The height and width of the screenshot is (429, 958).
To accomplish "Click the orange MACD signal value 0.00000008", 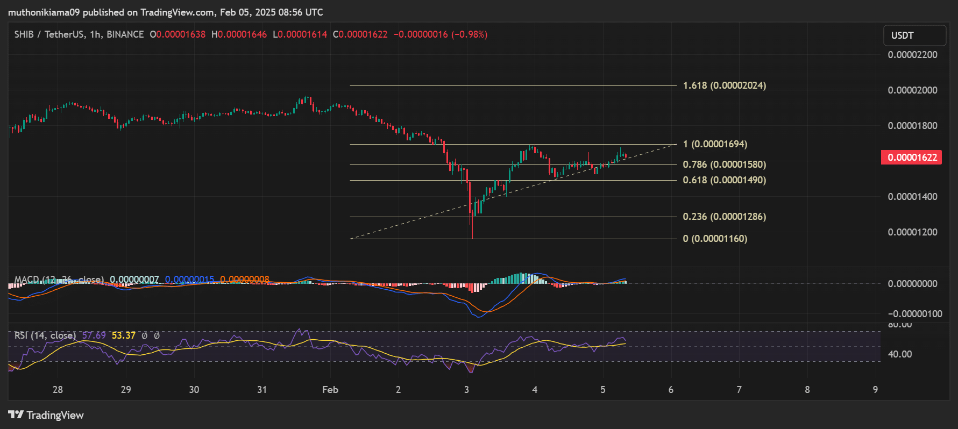I will (245, 280).
